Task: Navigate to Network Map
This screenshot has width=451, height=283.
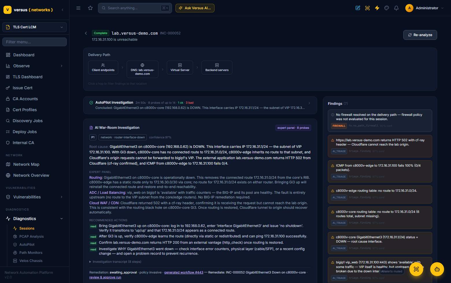Action: pyautogui.click(x=34, y=164)
